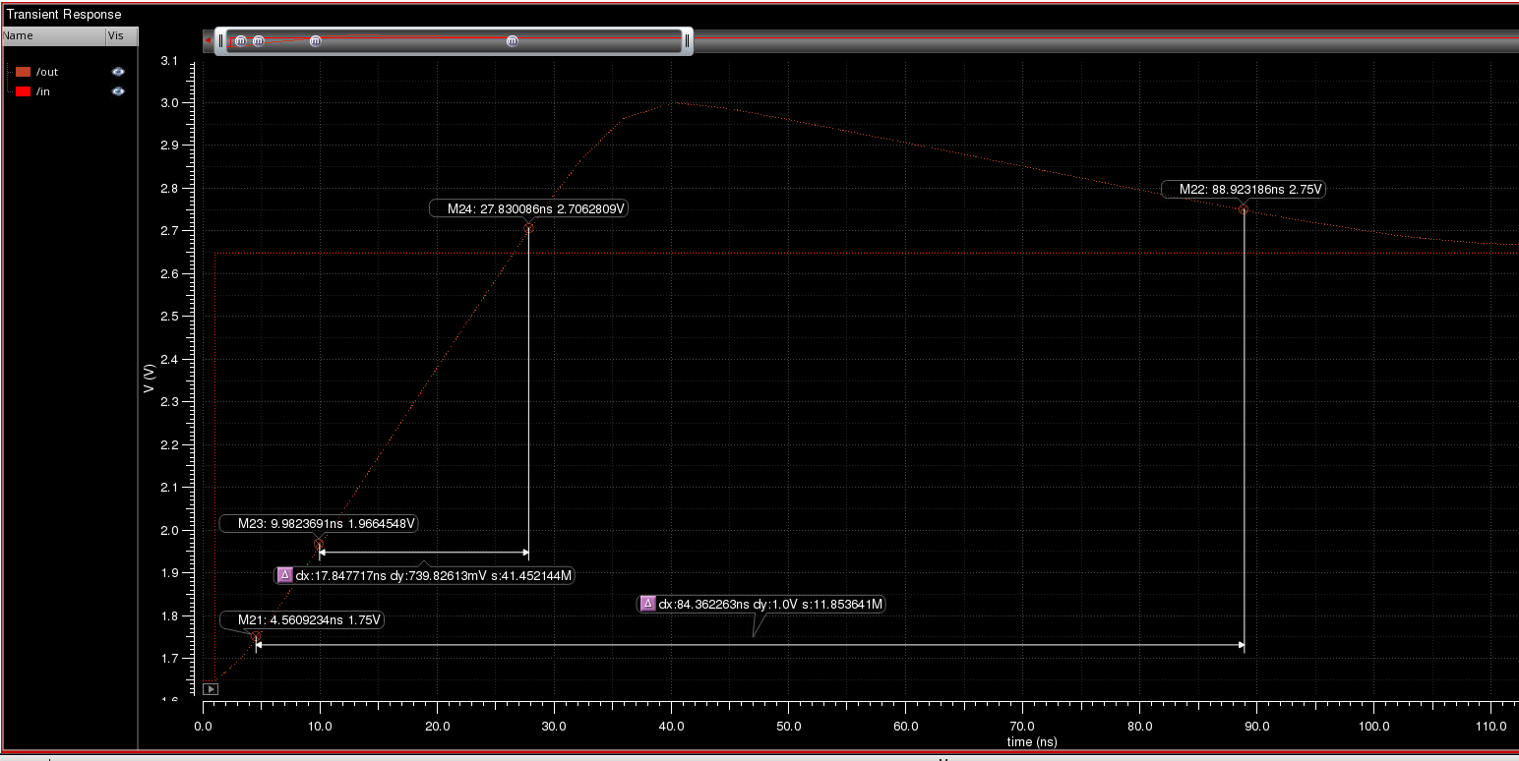Image resolution: width=1519 pixels, height=761 pixels.
Task: Click the red left arrow on the zoom strip
Action: pos(208,40)
